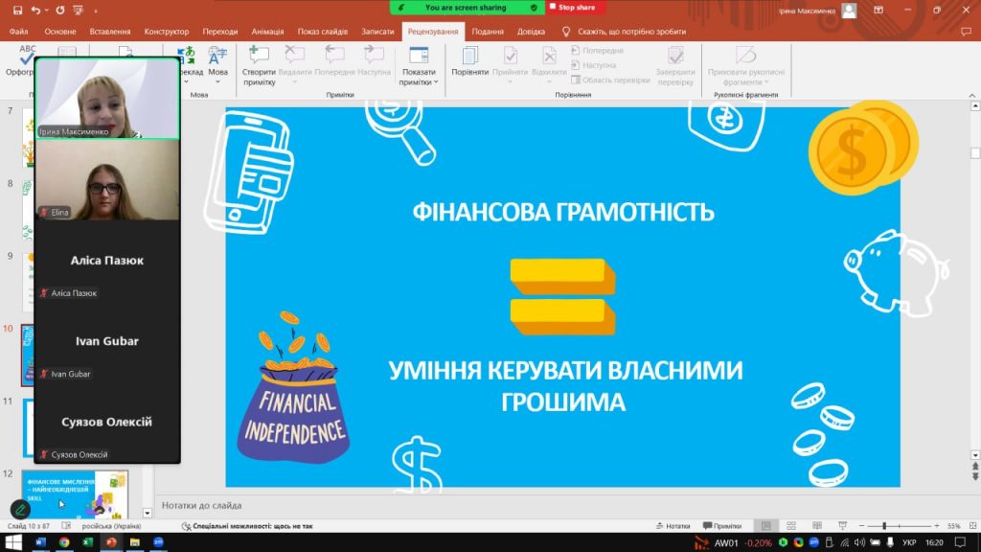Click the Save icon in quick access toolbar

tap(17, 10)
